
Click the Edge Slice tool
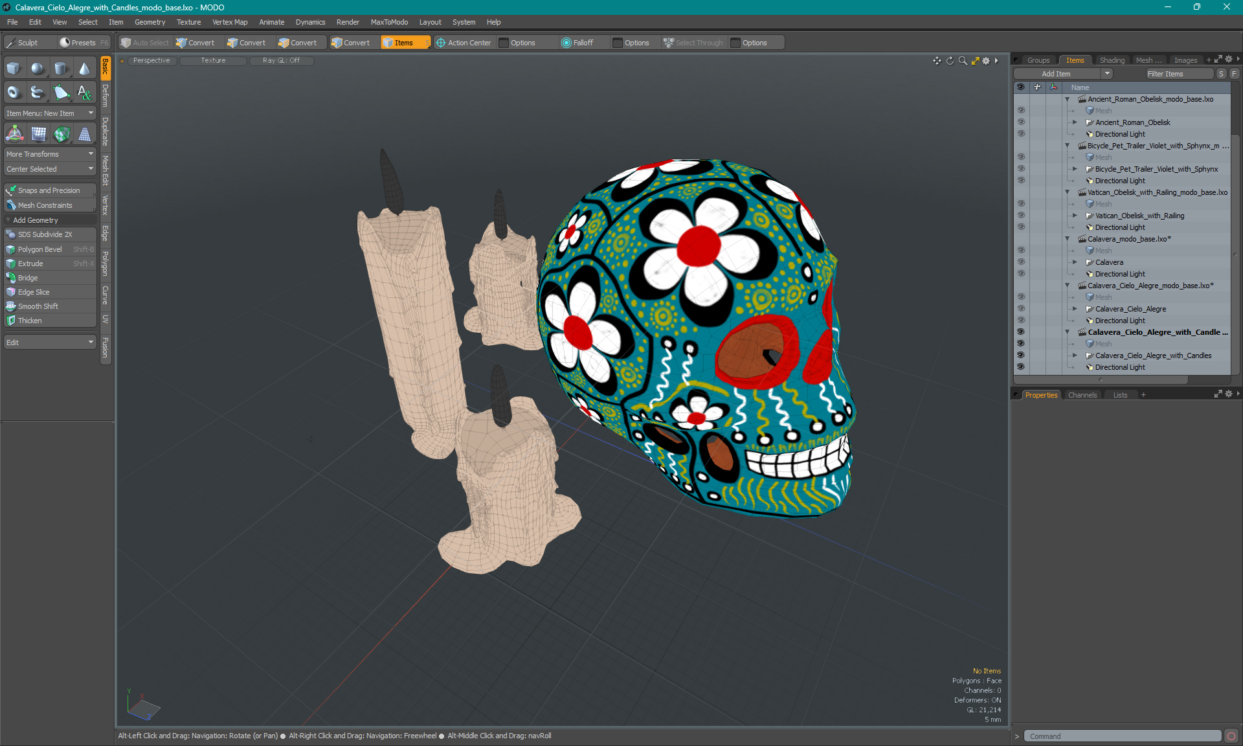[33, 292]
